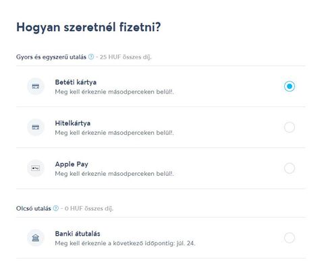Click the Apple Pay logo icon
Image resolution: width=324 pixels, height=262 pixels.
(36, 168)
